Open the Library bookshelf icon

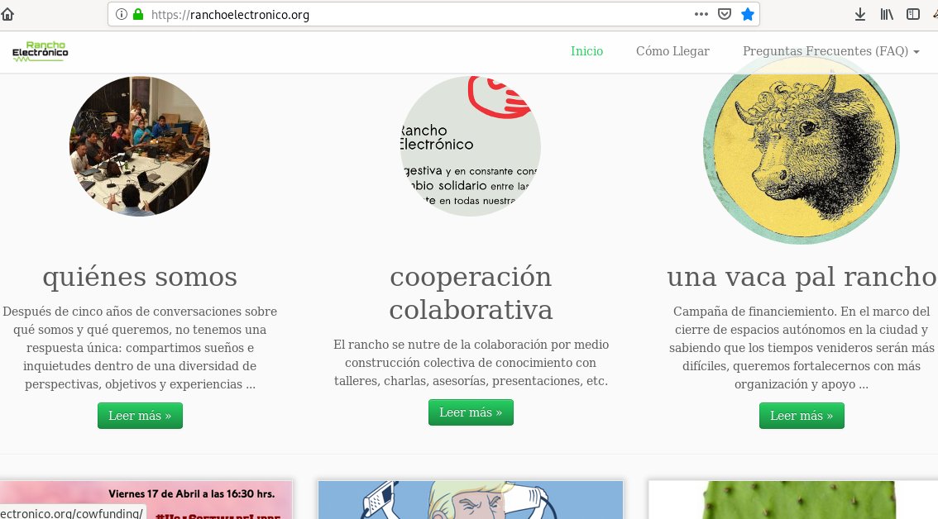click(x=887, y=14)
